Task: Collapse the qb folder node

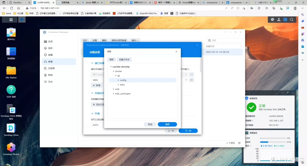Action: pos(116,76)
